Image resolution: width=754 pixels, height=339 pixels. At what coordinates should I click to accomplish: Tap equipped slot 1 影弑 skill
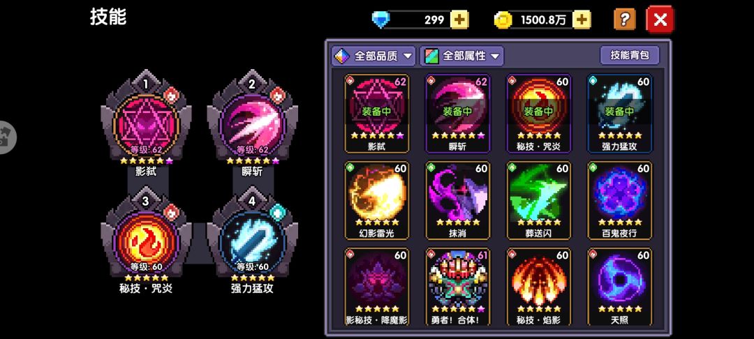point(146,123)
